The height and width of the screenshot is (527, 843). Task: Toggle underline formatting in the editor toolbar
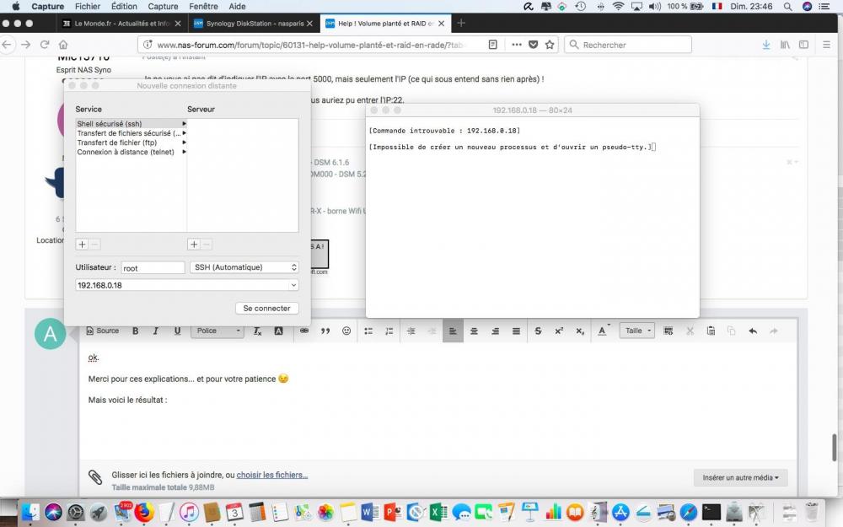177,331
